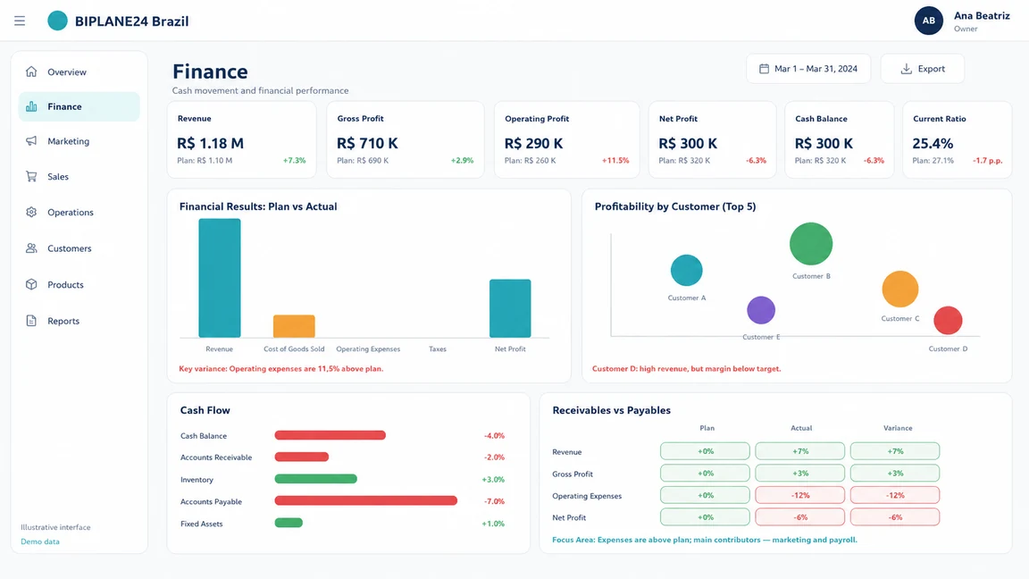Click the Products box icon
Screen dimensions: 1029x579
point(31,284)
